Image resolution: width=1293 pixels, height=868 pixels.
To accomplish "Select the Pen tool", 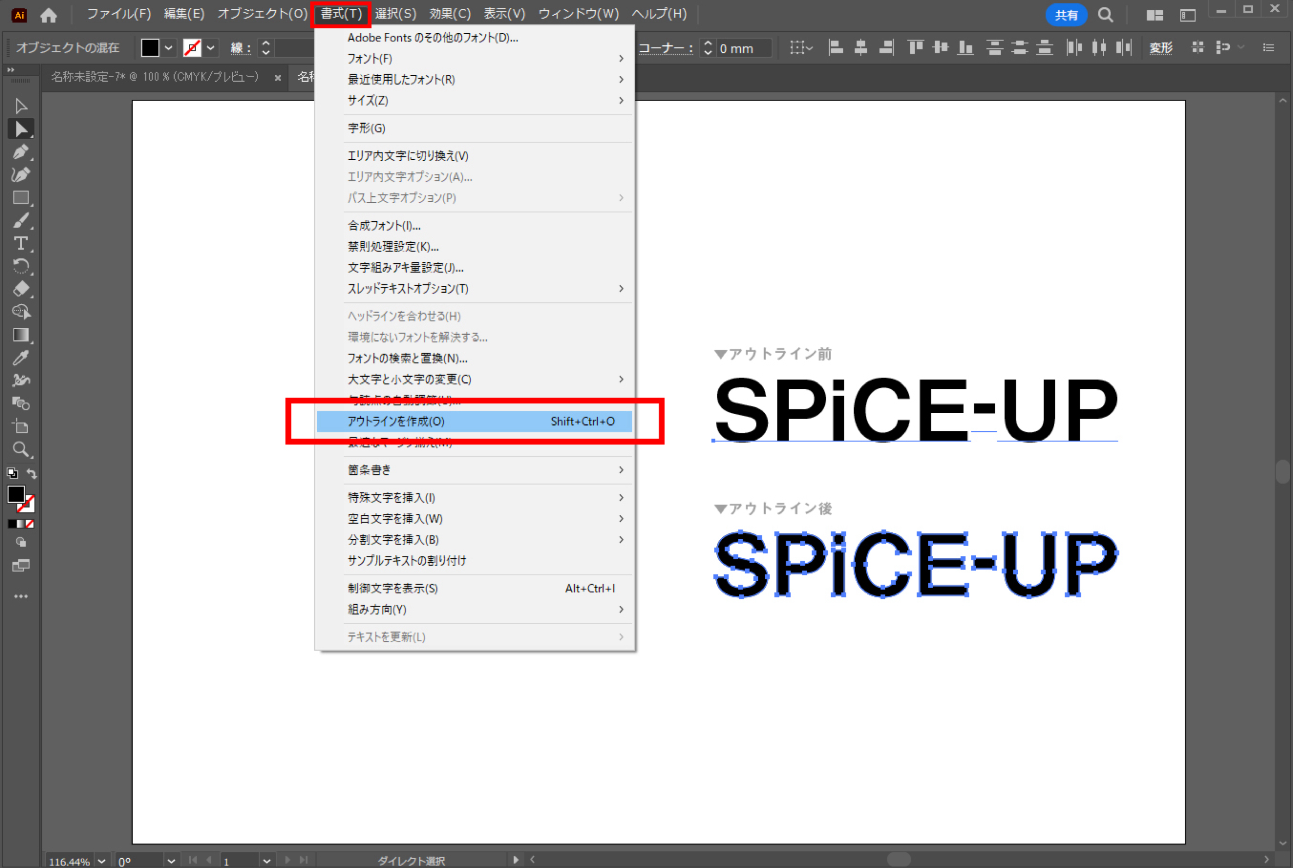I will coord(21,152).
